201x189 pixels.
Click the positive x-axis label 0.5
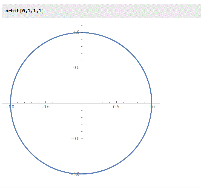pos(116,107)
